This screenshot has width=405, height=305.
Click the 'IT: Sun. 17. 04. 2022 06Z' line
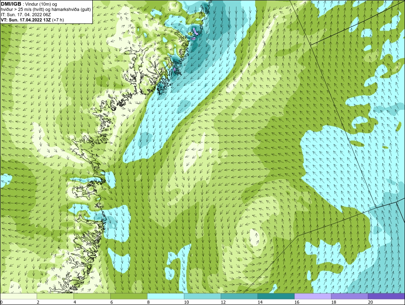coord(26,15)
